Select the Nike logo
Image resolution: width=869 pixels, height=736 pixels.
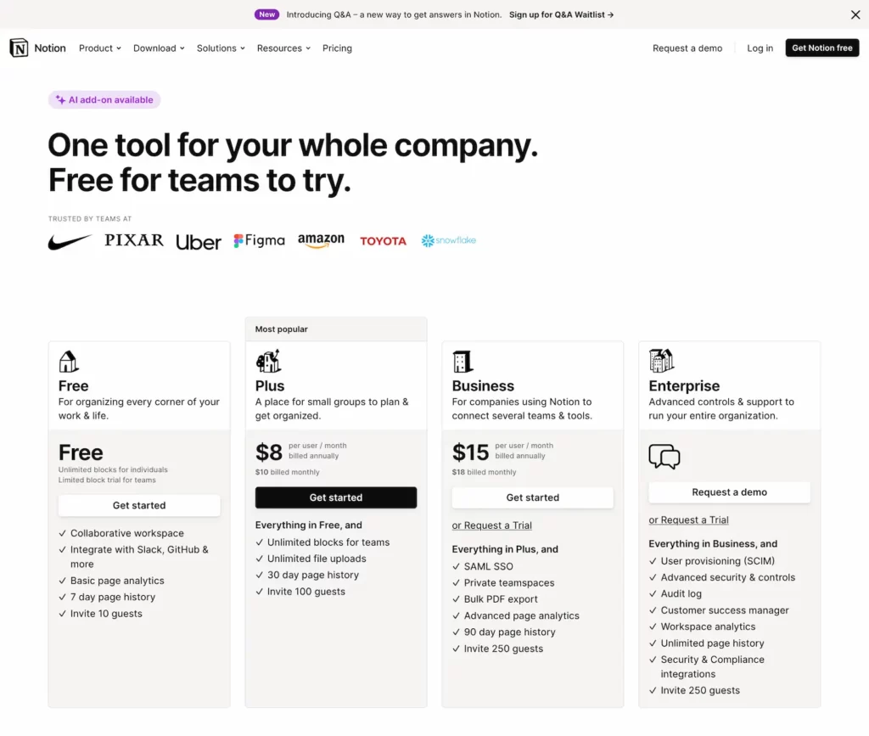70,242
